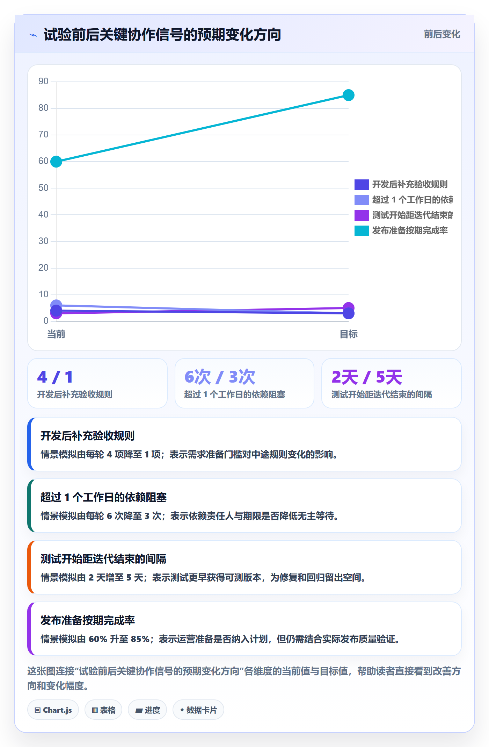This screenshot has height=747, width=489.
Task: Toggle the purple 测试开始距迭代结束 legend swatch
Action: (362, 215)
